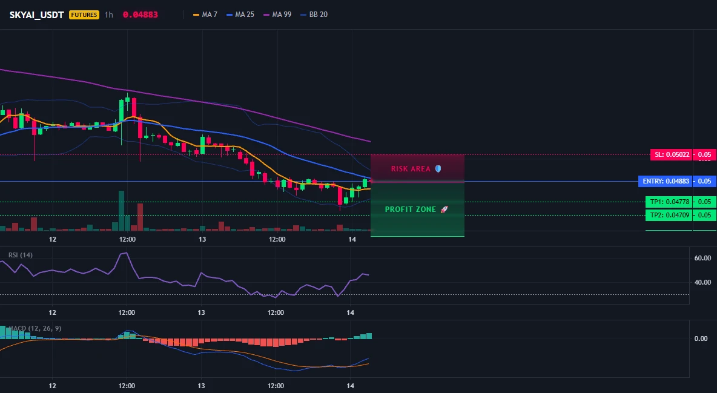The height and width of the screenshot is (393, 717).
Task: Click the tallest green volume bar at 12:00
Action: tap(121, 211)
